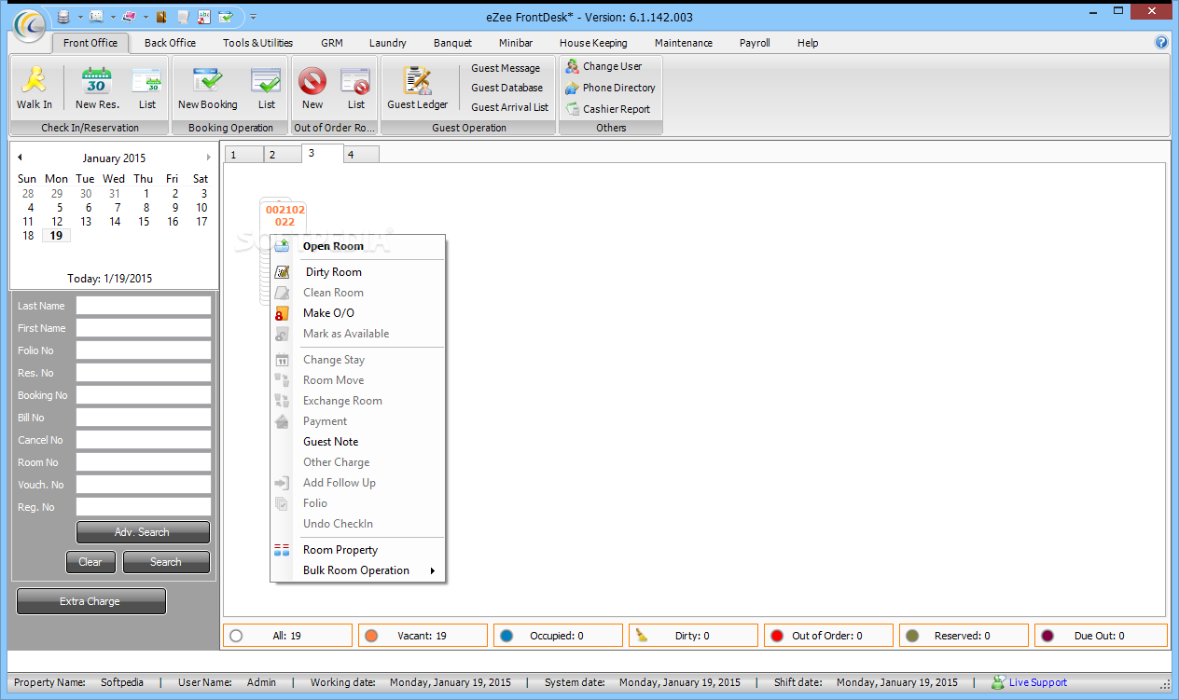
Task: Click the Folio No input field
Action: 144,350
